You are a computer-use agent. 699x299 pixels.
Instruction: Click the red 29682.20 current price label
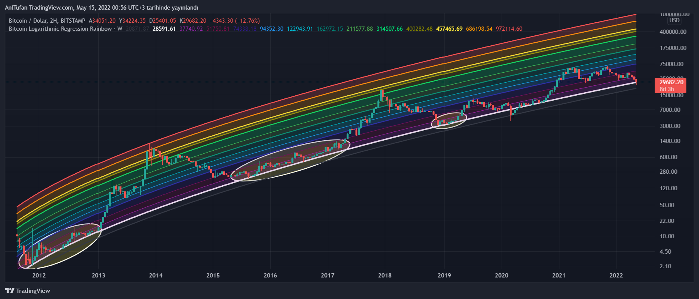point(671,82)
